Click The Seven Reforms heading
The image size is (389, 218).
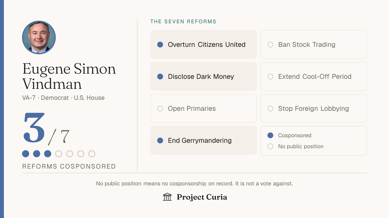point(183,22)
